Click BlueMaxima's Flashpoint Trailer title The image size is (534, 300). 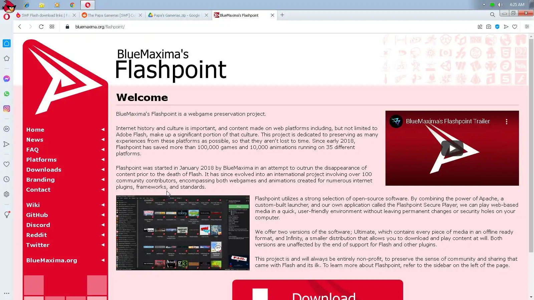[448, 121]
